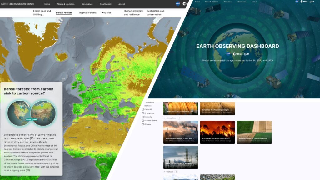
Task: Click the large 'EARTH OBSERVING DASHBOARD' hero title
Action: (x=237, y=46)
